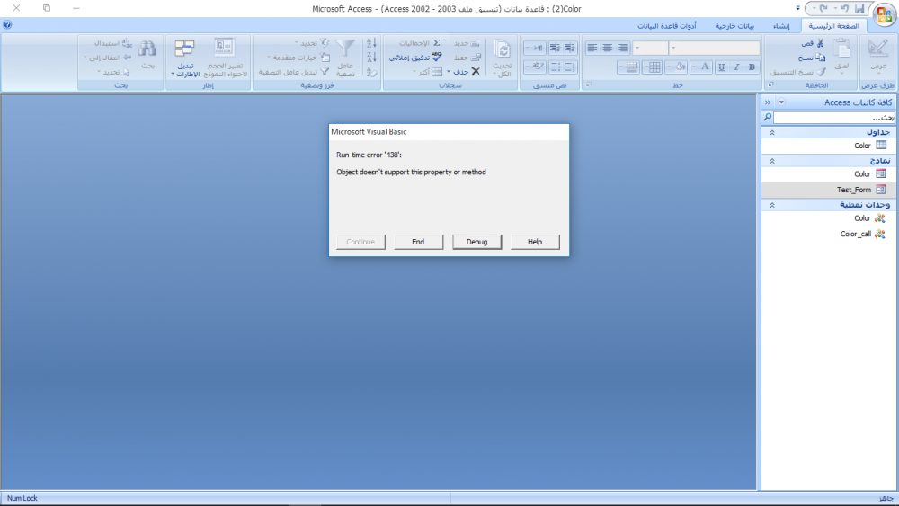Click the gridlines icon in font group

coord(654,67)
